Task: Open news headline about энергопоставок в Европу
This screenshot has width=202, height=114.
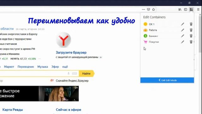Action: [19, 34]
